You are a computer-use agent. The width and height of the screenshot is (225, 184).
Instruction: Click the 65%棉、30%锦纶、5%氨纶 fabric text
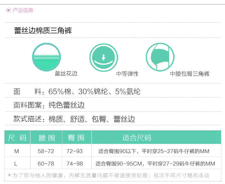pos(94,92)
